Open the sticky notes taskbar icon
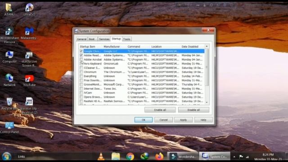This screenshot has height=162, width=288. (116, 157)
